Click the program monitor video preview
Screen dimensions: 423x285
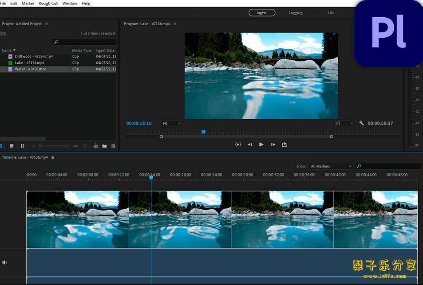point(261,76)
